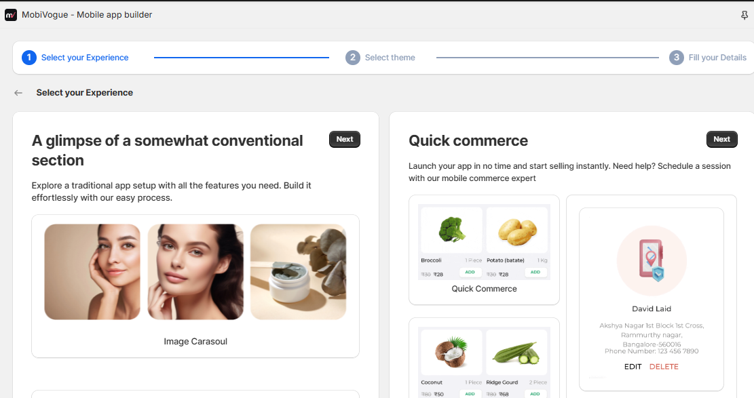Viewport: 754px width, 398px height.
Task: Click the step 2 circle
Action: tap(352, 58)
